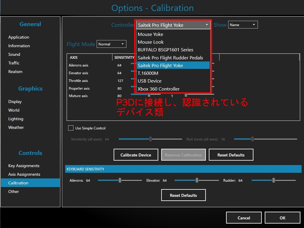Open Lighting graphics settings
304x228 pixels.
(16, 119)
